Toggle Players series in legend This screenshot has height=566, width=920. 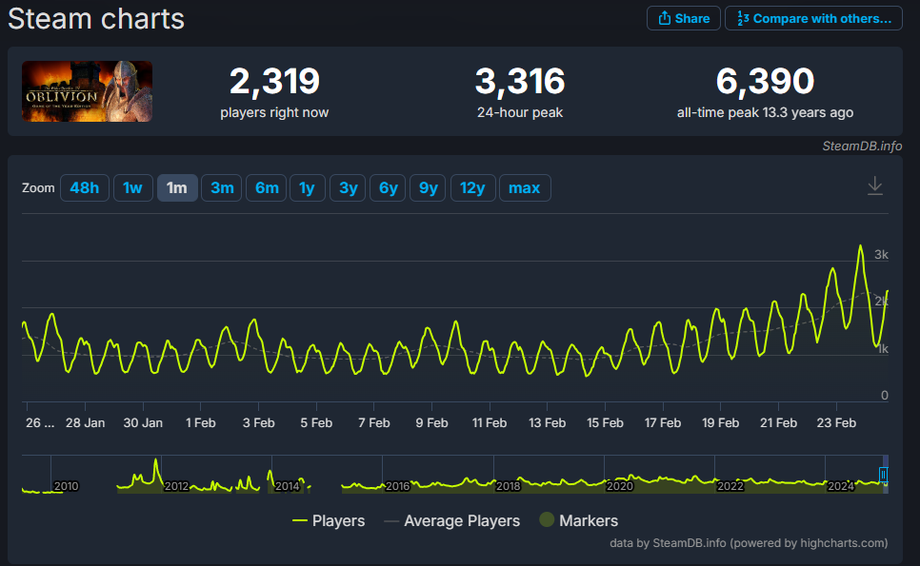(329, 520)
